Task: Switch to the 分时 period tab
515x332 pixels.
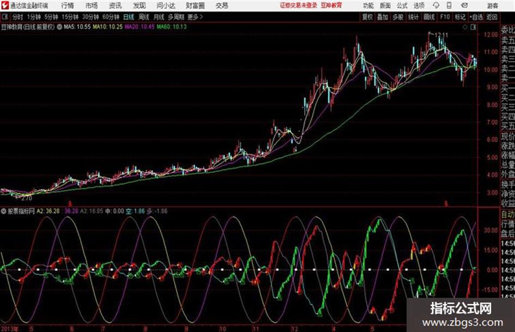Action: [x=17, y=17]
